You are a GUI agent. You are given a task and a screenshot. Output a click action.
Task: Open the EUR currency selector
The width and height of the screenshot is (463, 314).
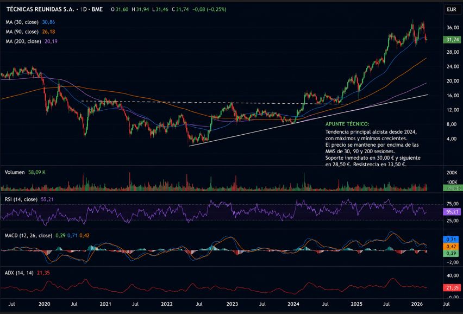[452, 9]
